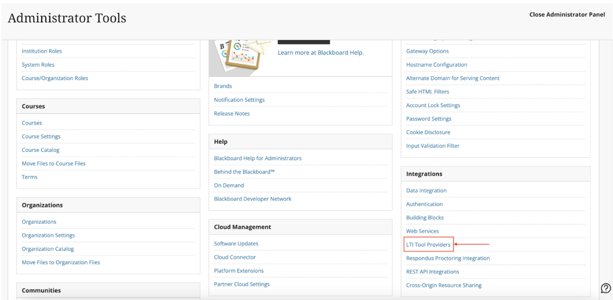Navigate to Organization Catalog

(x=47, y=249)
